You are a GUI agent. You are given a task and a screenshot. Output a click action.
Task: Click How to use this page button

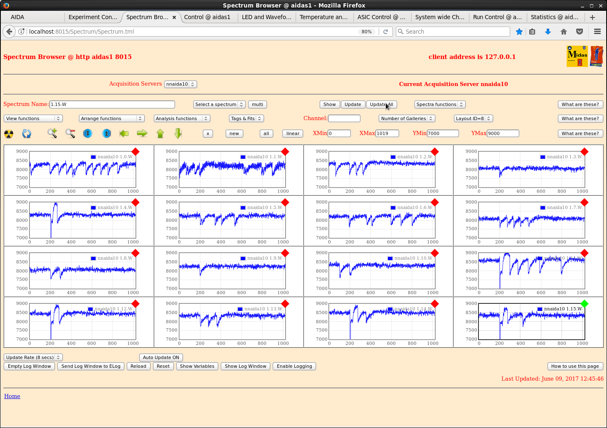click(575, 366)
